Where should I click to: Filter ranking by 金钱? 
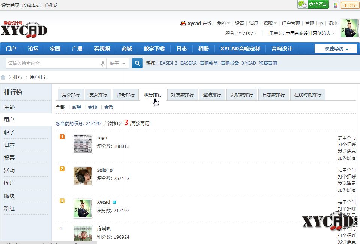pos(93,107)
